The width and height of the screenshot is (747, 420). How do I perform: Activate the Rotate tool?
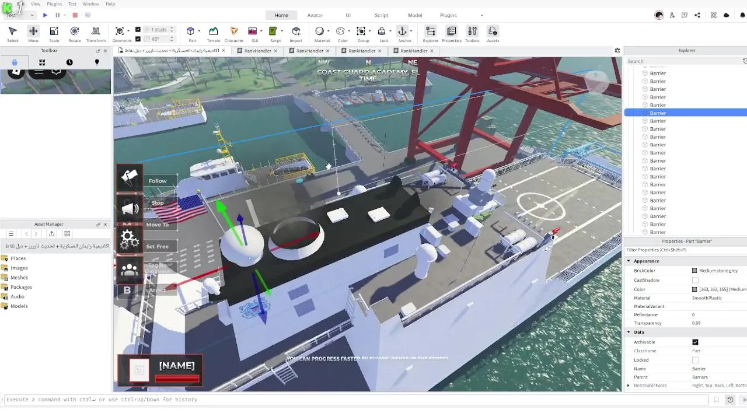[75, 34]
